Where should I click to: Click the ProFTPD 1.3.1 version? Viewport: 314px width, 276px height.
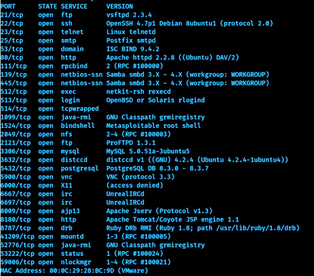point(131,143)
